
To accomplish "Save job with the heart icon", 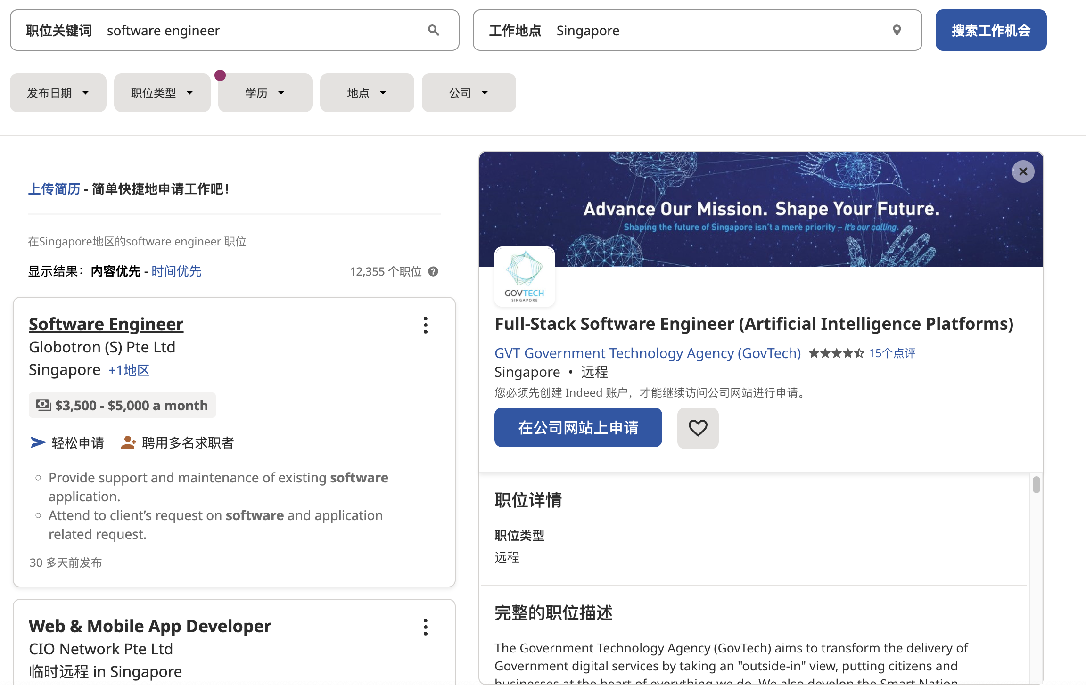I will [x=698, y=428].
